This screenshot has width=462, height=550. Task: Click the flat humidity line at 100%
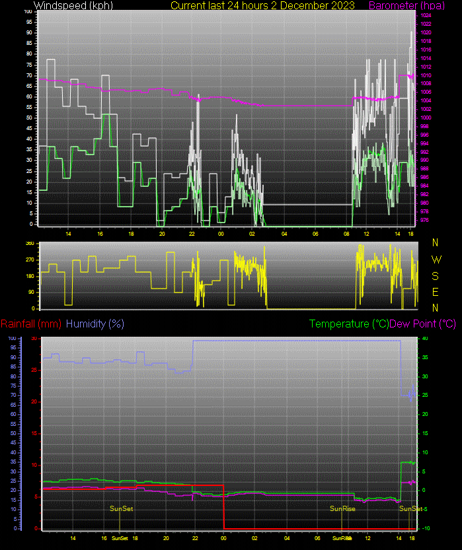297,341
